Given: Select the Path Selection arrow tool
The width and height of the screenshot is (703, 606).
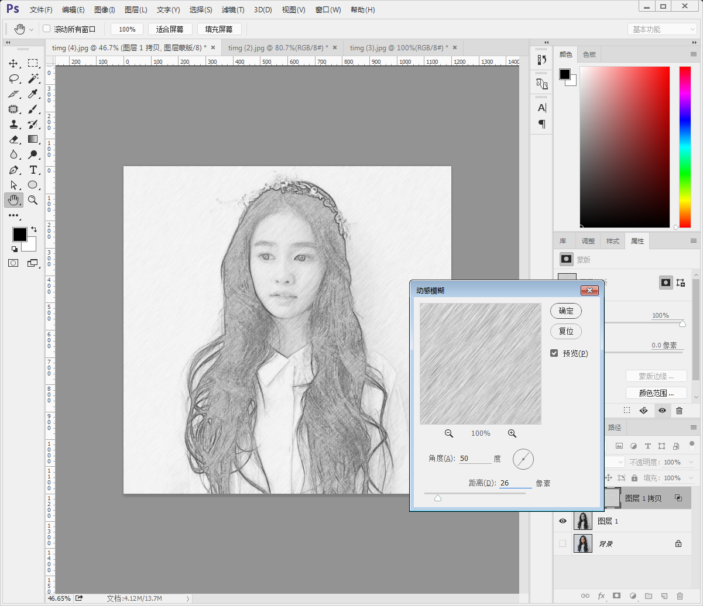Looking at the screenshot, I should tap(13, 185).
